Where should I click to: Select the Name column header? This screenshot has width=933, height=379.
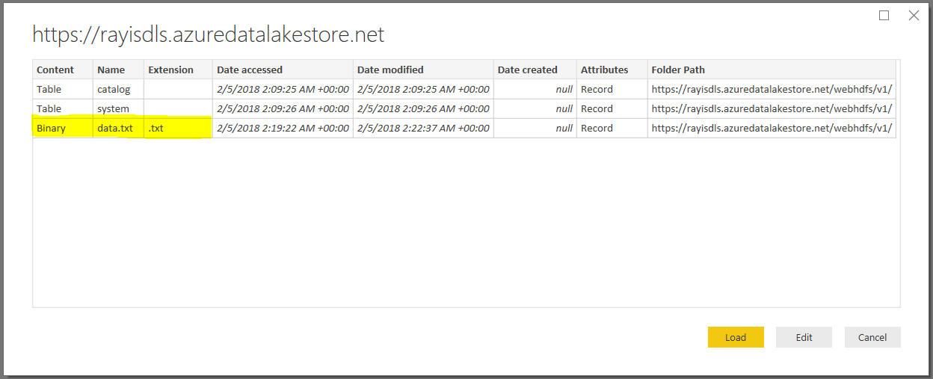111,70
